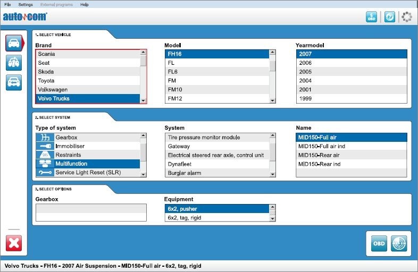This screenshot has height=272, width=418.
Task: Click the third sidebar vehicle icon
Action: pos(14,82)
